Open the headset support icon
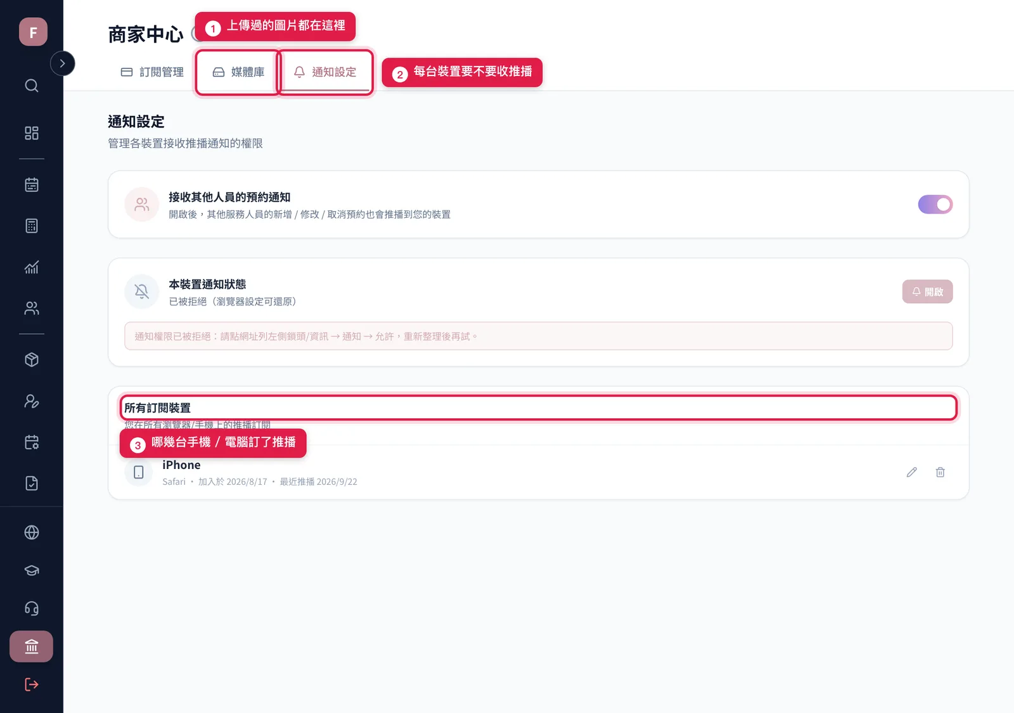Viewport: 1014px width, 713px height. point(32,608)
